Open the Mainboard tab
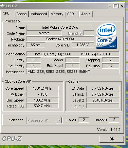Screen dimensions: 128x148 39,14
